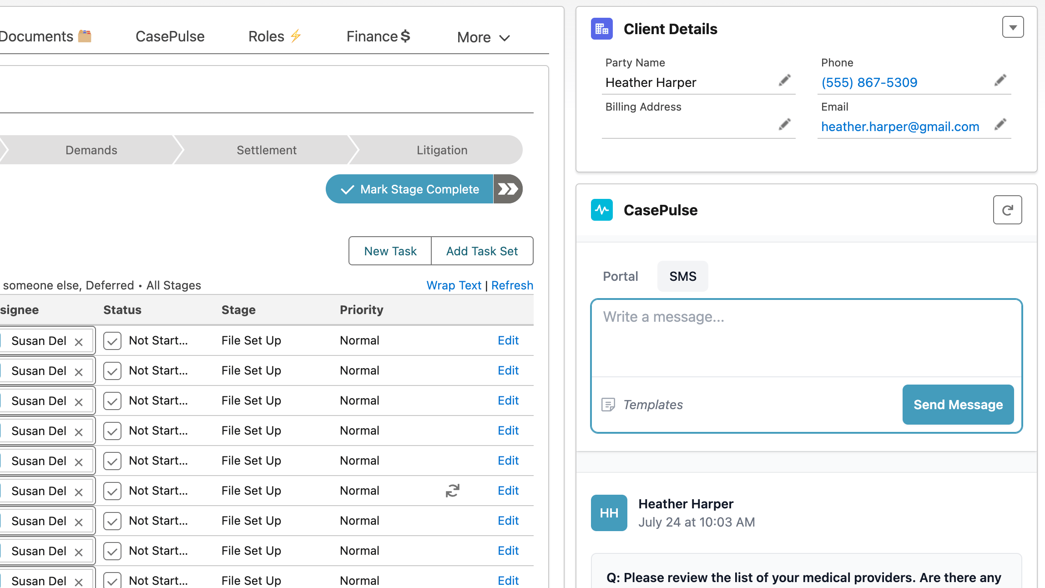Edit the Phone number via pencil icon
This screenshot has height=588, width=1045.
point(1000,80)
